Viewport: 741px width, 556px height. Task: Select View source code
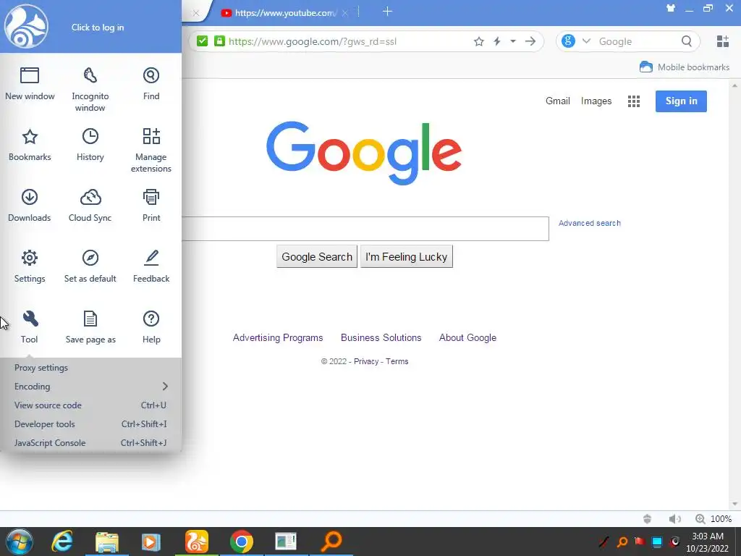(x=90, y=405)
